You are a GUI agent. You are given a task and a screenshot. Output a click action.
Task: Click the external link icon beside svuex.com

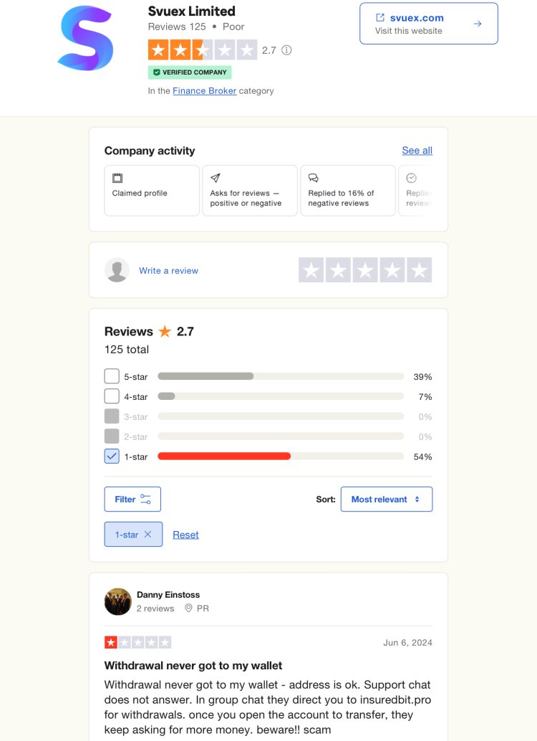tap(380, 17)
